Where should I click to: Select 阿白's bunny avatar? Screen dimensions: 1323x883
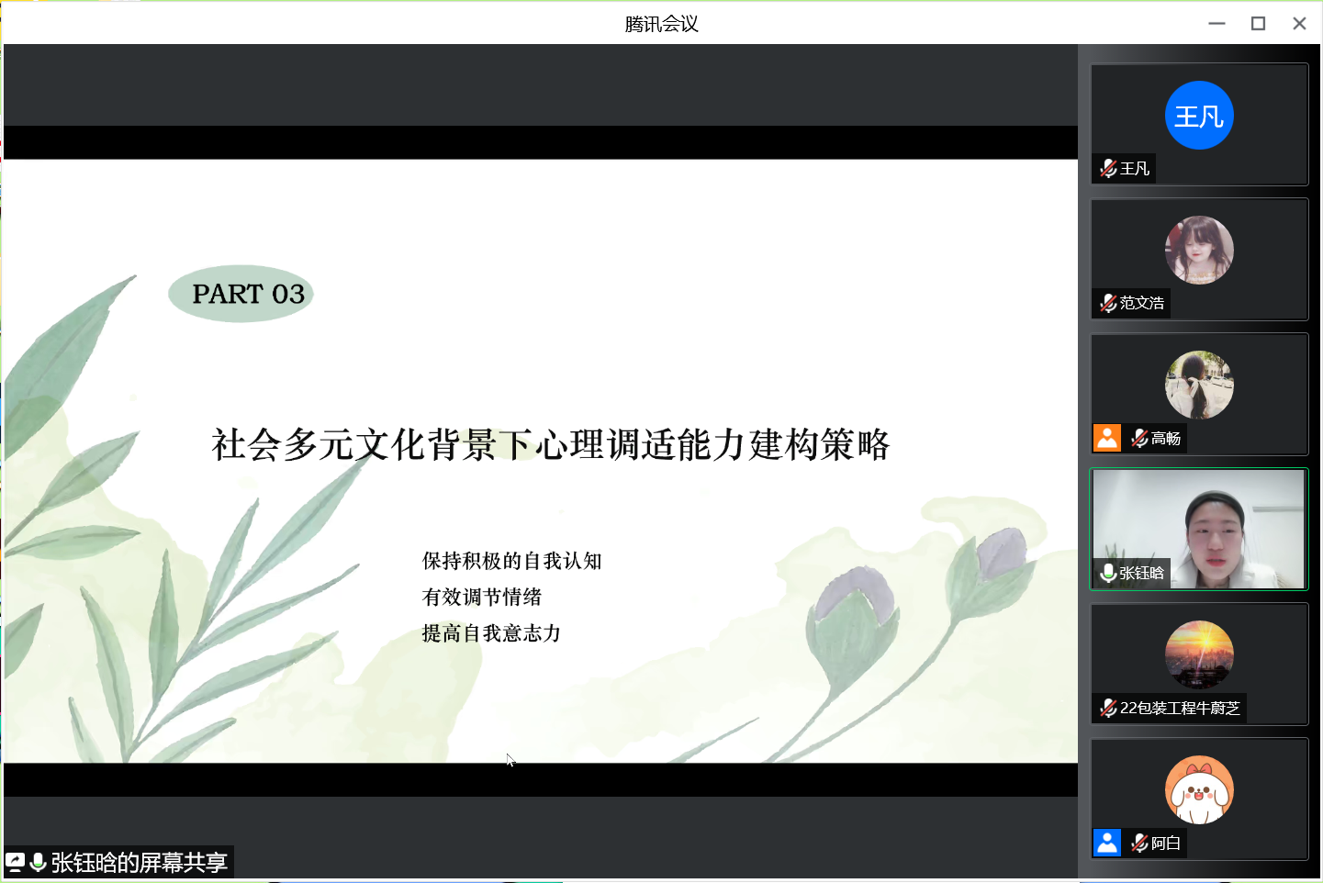coord(1198,789)
